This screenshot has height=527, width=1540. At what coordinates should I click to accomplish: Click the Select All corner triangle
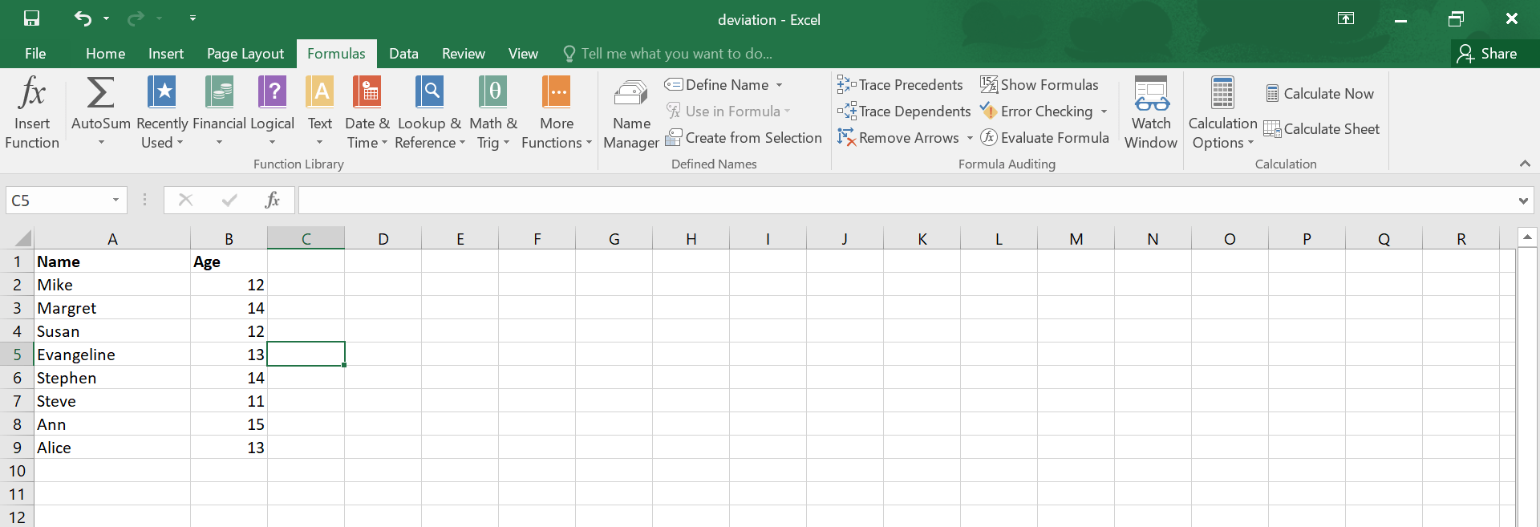[x=23, y=238]
